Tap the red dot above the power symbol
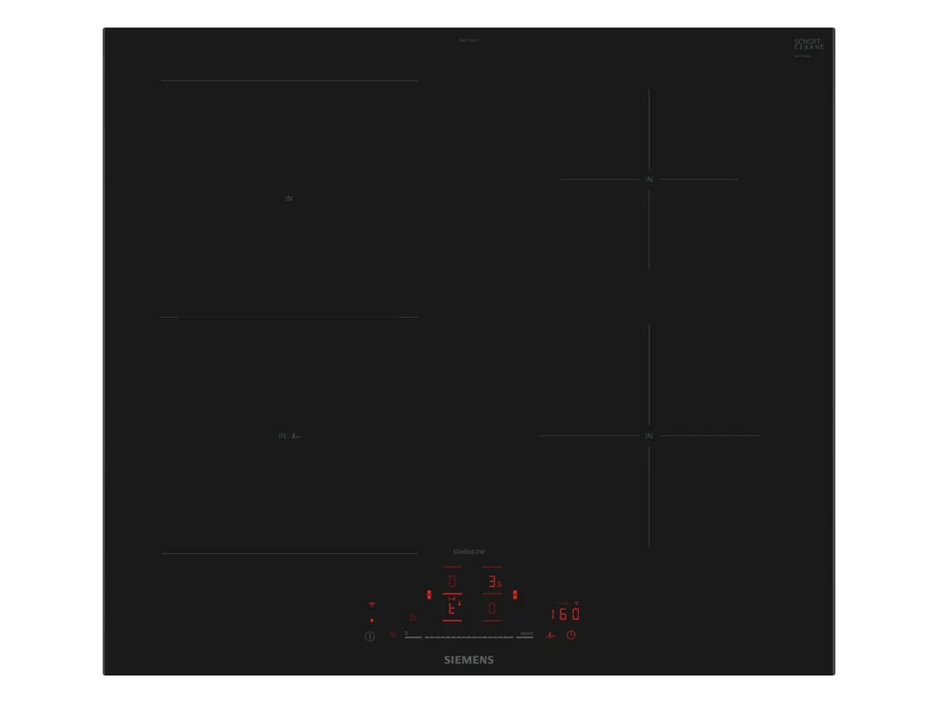Screen dimensions: 938x703 (x=372, y=621)
